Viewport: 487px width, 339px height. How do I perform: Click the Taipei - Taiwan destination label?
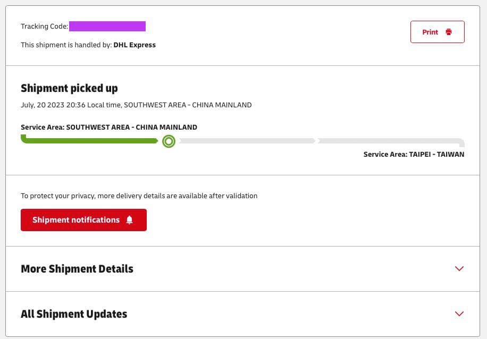pyautogui.click(x=414, y=155)
